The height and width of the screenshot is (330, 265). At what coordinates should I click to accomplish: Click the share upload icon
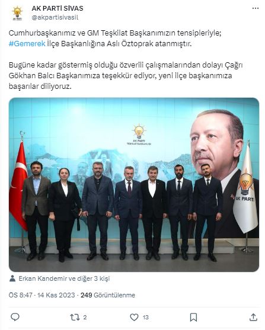[253, 317]
